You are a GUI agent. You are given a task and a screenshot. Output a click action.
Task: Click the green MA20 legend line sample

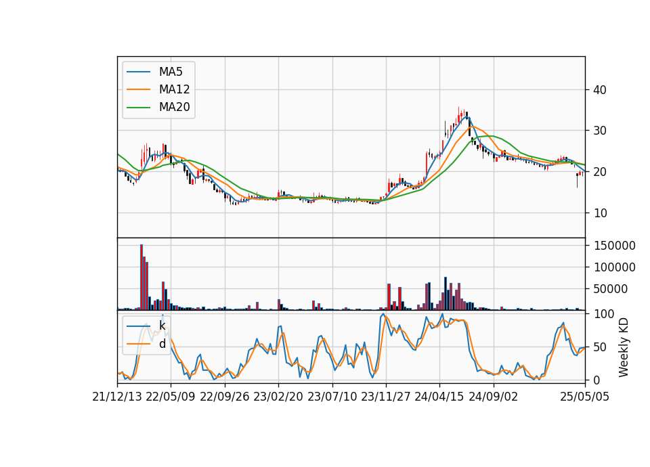coord(138,107)
